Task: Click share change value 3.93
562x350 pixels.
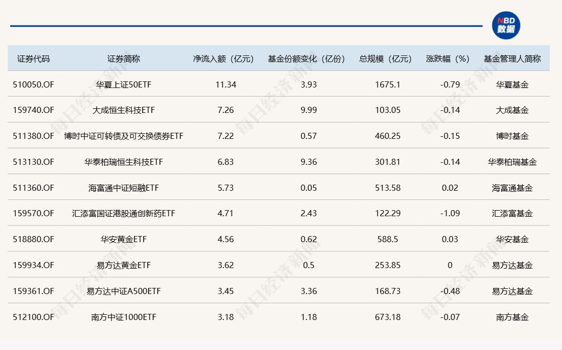Action: click(x=308, y=84)
